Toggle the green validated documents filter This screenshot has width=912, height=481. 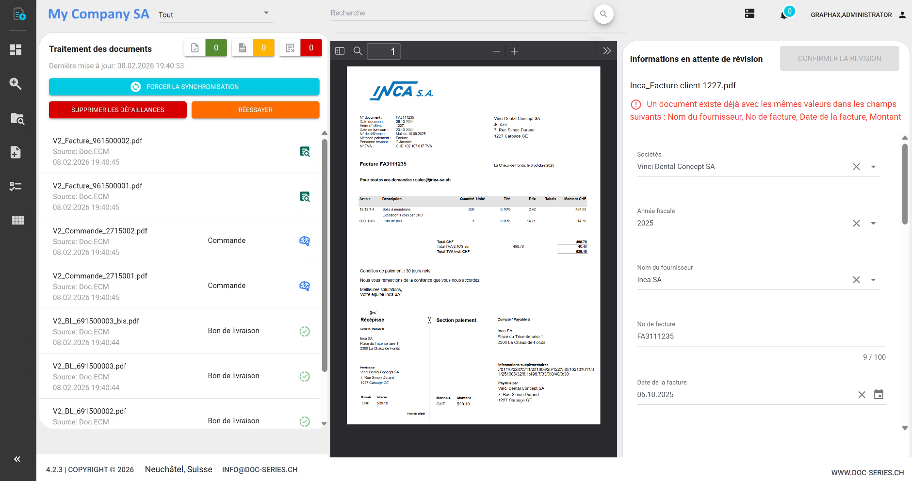coord(205,48)
